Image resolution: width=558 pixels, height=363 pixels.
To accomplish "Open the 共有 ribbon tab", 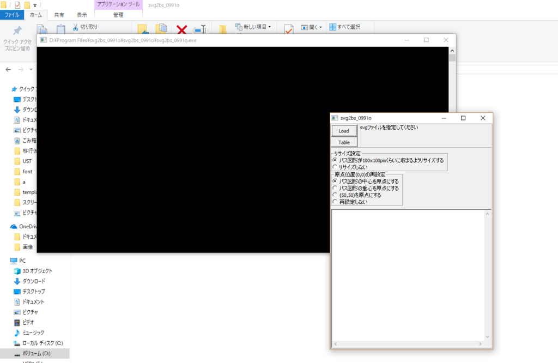I will tap(59, 15).
